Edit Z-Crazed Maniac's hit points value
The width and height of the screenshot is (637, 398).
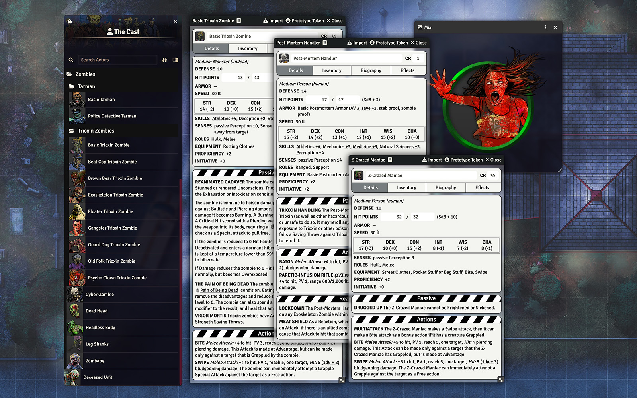pos(392,217)
